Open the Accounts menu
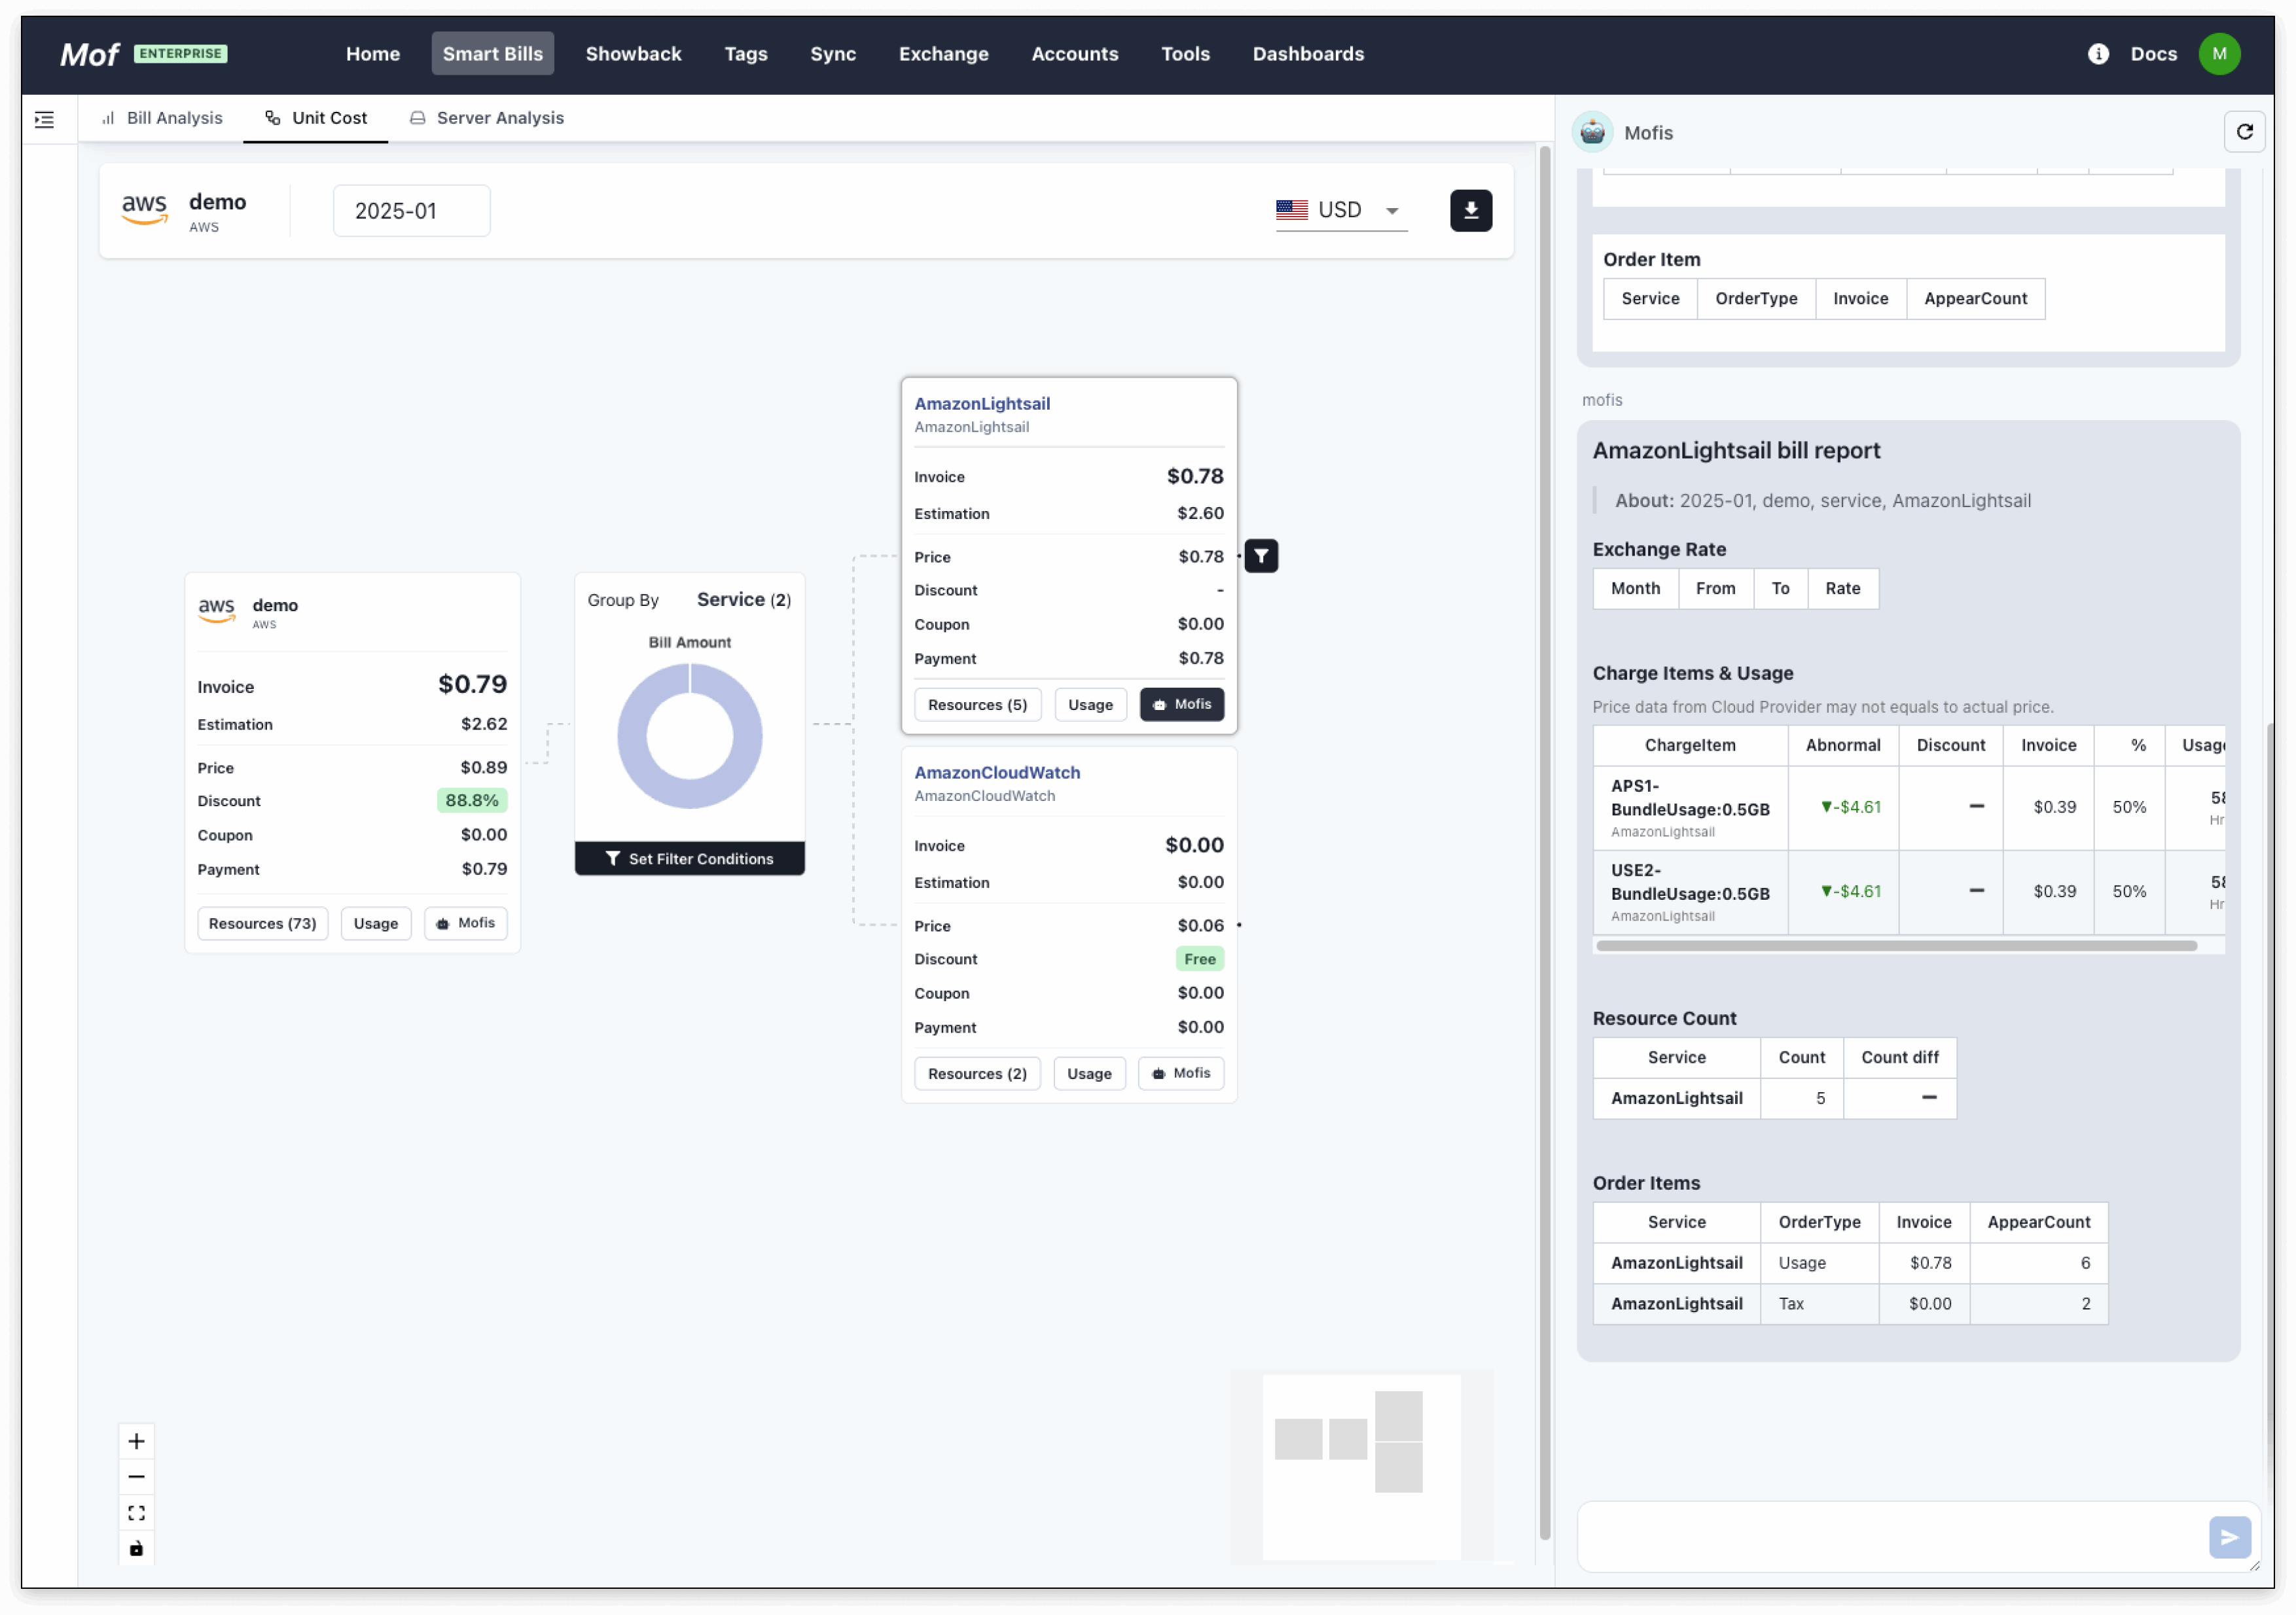2296x1615 pixels. point(1075,54)
